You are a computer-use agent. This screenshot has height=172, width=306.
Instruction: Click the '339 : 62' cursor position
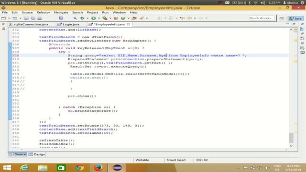202,160
